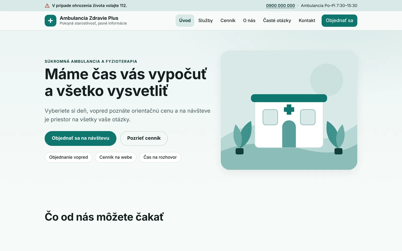402x251 pixels.
Task: Click the Čo od nás môžete čakať heading
Action: [104, 217]
